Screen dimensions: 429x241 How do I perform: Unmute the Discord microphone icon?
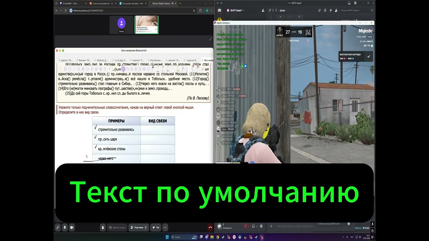click(x=245, y=226)
